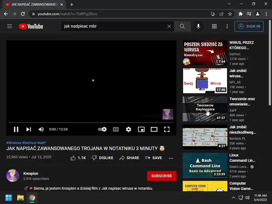
Task: Open the Windows Start menu
Action: coord(8,198)
